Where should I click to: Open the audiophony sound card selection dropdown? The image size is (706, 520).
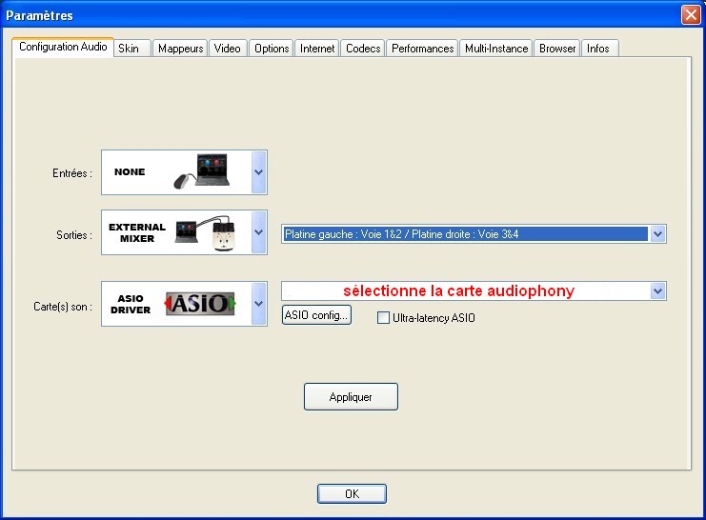pos(657,290)
